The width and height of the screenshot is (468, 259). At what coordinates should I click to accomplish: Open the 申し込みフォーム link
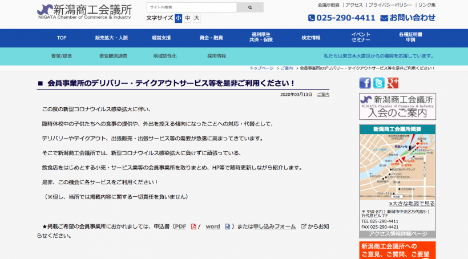click(x=275, y=226)
